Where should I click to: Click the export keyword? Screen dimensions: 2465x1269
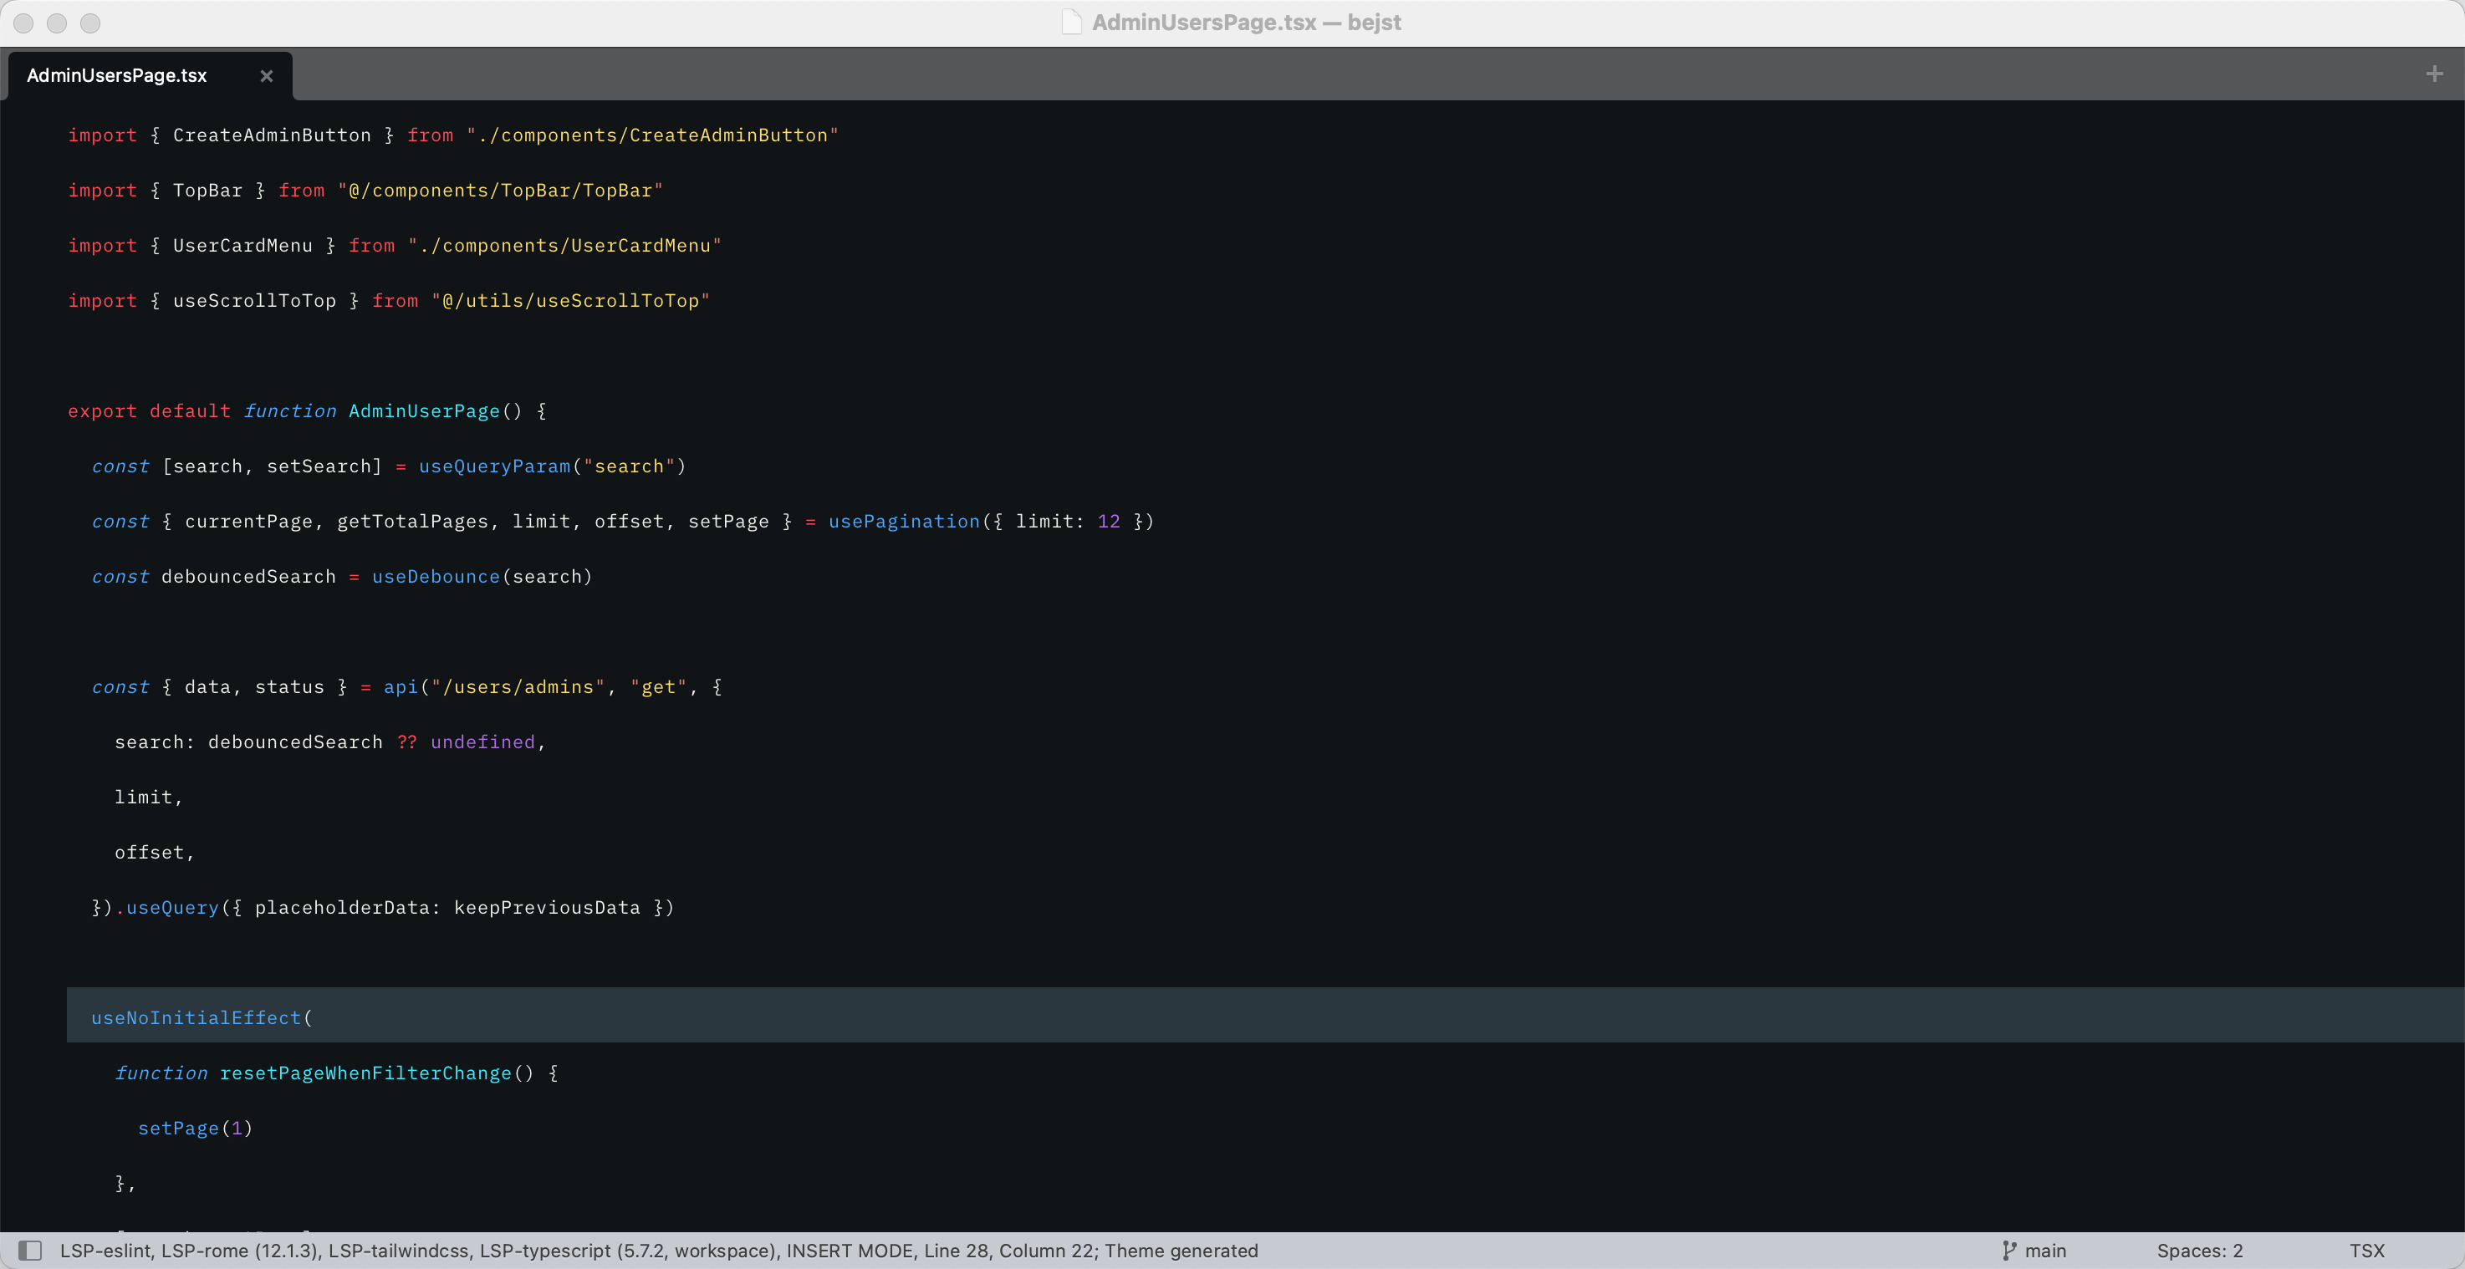coord(102,410)
